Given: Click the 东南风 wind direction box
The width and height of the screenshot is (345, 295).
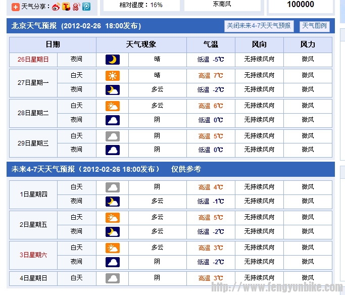Looking at the screenshot, I should (222, 5).
